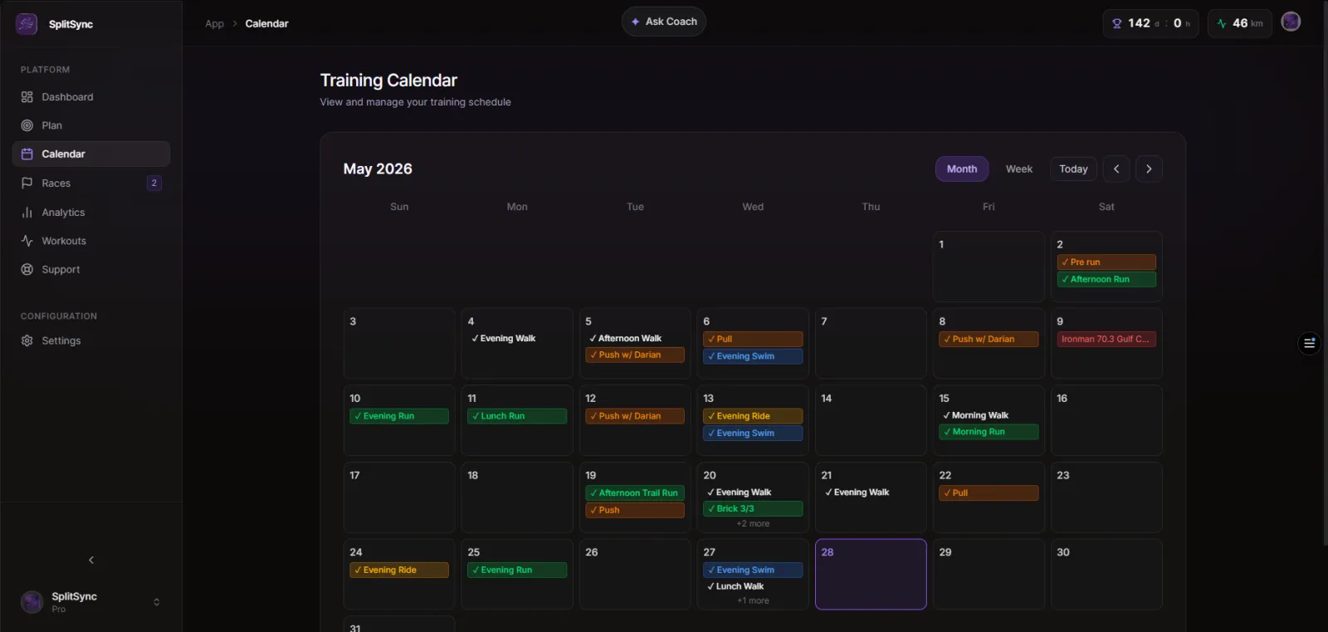The width and height of the screenshot is (1328, 632).
Task: Open Push w/ Darian on May 8
Action: pyautogui.click(x=989, y=339)
